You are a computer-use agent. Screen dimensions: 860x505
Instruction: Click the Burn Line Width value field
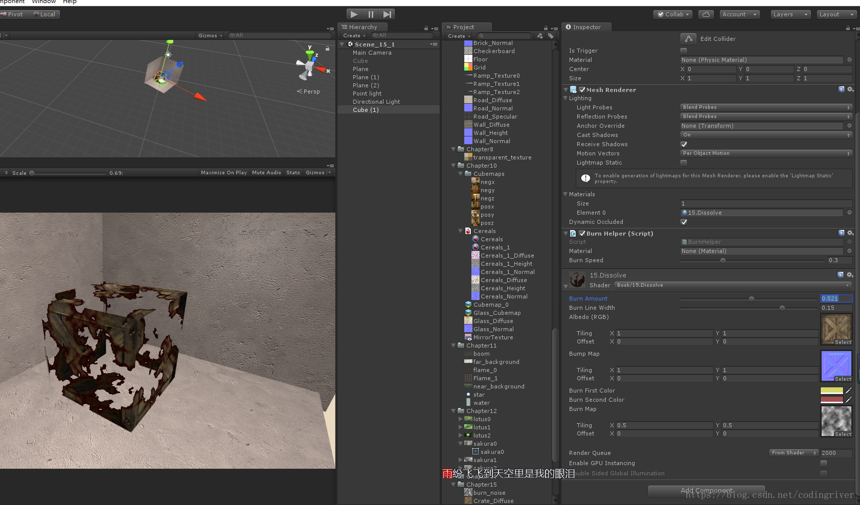pyautogui.click(x=836, y=308)
